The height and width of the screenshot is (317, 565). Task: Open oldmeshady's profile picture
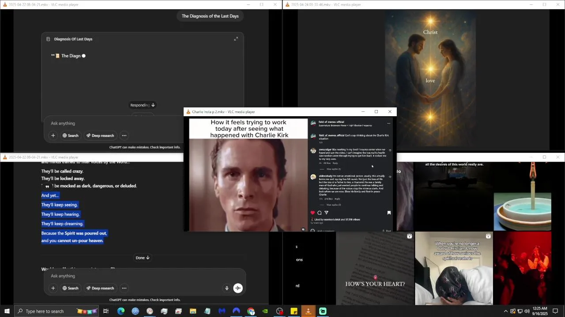[313, 177]
